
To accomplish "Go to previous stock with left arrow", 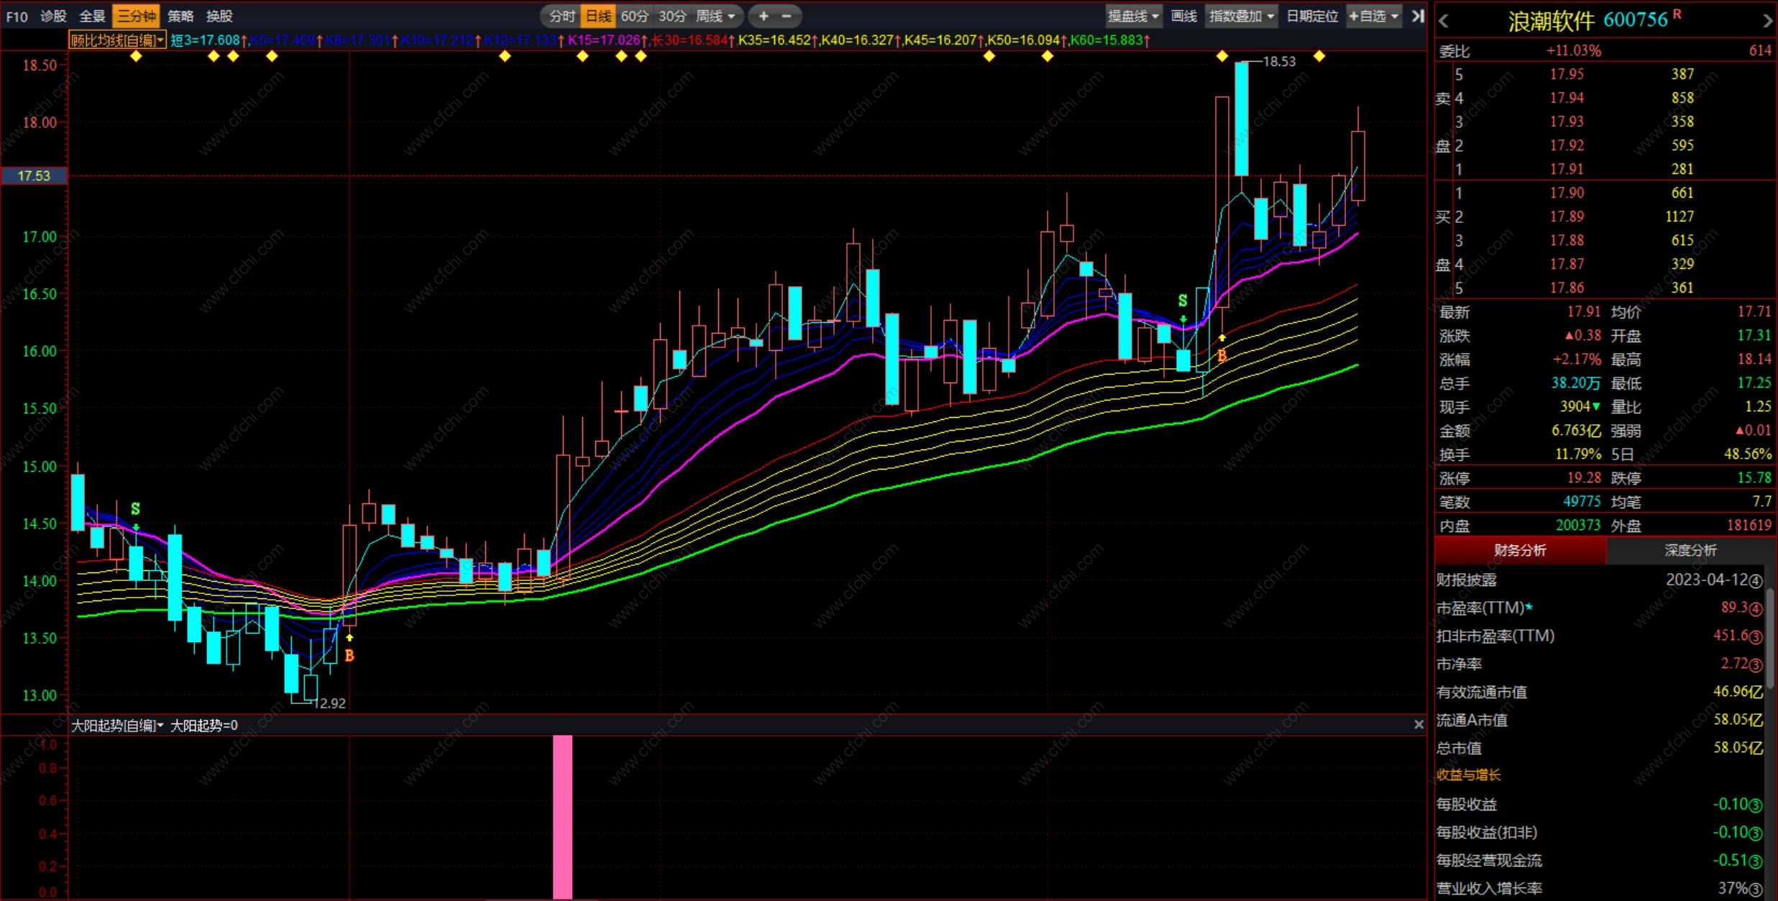I will click(x=1443, y=22).
